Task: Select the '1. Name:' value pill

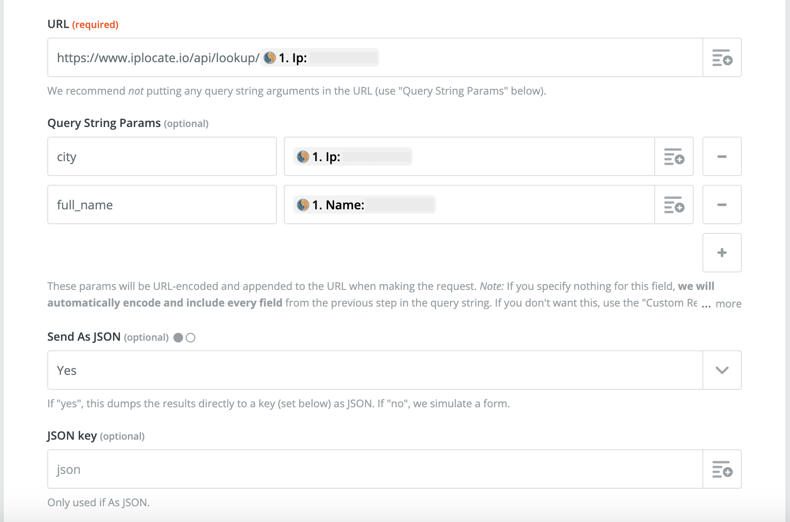Action: pos(364,205)
